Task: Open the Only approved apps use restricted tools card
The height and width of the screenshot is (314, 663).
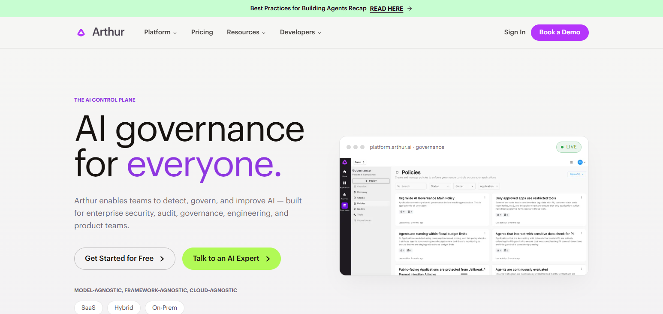Action: pos(539,209)
